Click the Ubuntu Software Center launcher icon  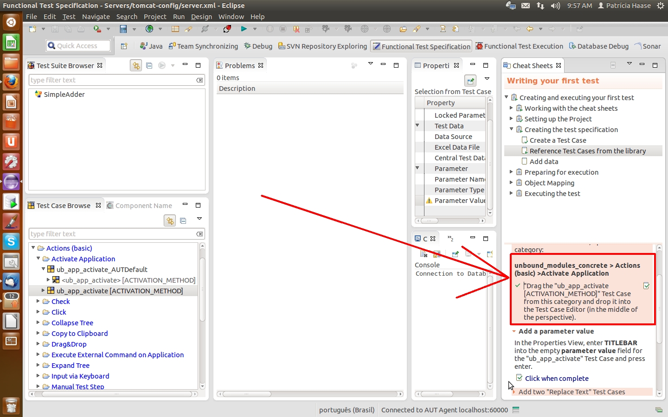(11, 122)
